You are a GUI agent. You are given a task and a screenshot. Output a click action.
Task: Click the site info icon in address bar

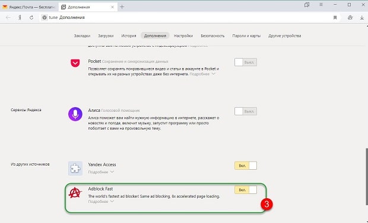pos(45,18)
